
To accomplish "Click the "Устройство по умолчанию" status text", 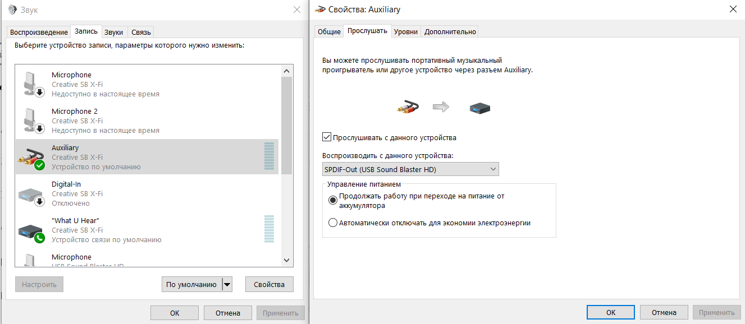I will click(96, 167).
